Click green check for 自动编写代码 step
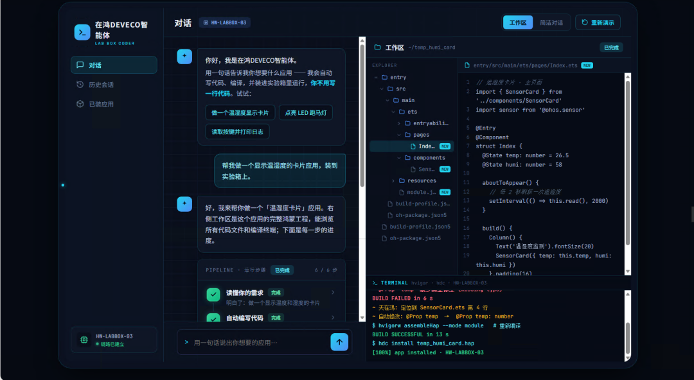This screenshot has height=380, width=694. coord(213,318)
